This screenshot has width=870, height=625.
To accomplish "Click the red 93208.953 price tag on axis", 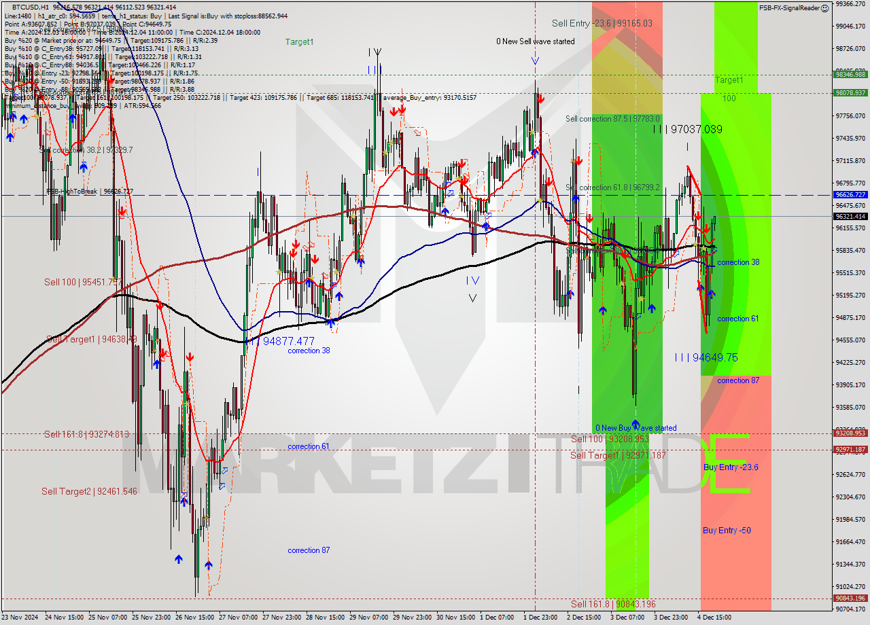I will point(850,433).
